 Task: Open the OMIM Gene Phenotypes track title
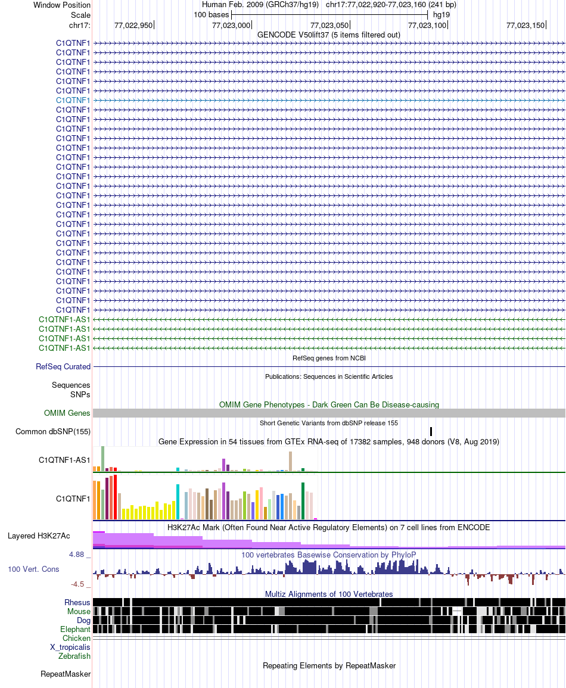coord(329,404)
